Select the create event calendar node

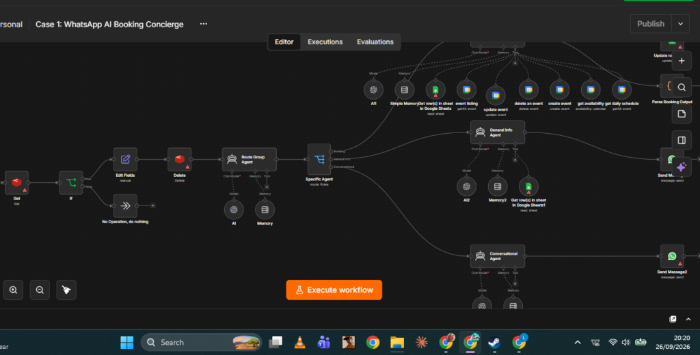click(559, 89)
